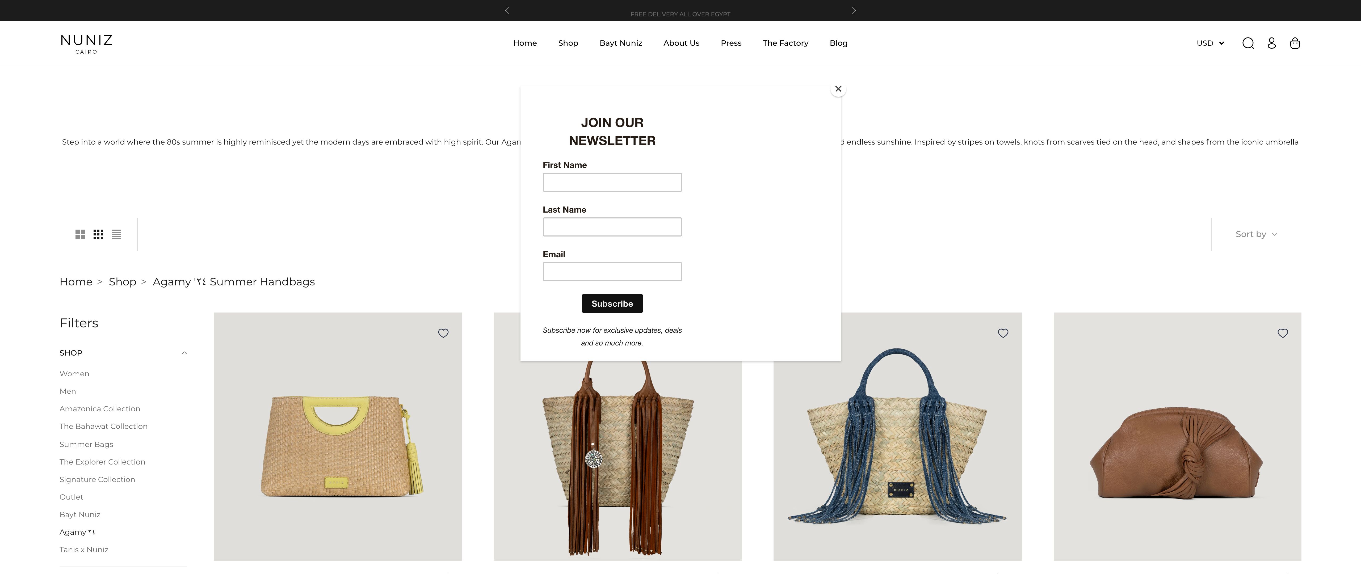Viewport: 1361px width, 574px height.
Task: Favorite the blue fringe basket bag
Action: tap(1003, 333)
